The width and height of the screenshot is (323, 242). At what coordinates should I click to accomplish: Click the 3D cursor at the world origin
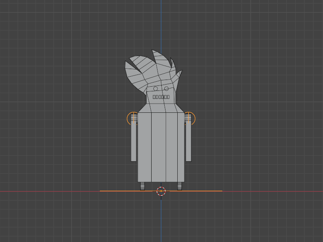(161, 191)
